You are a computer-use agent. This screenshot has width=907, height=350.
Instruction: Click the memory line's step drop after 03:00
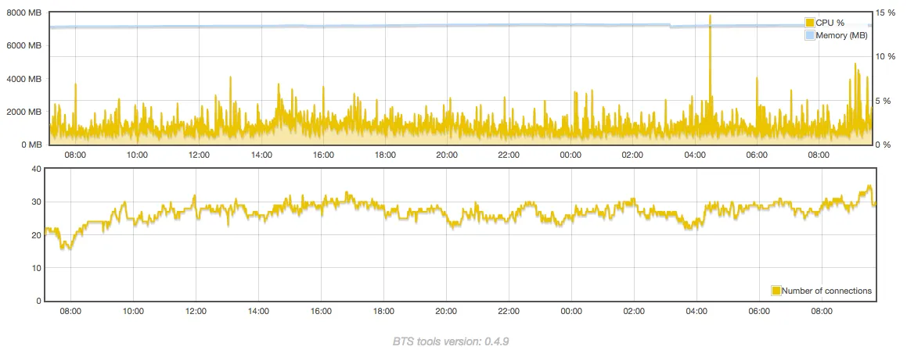(x=671, y=26)
